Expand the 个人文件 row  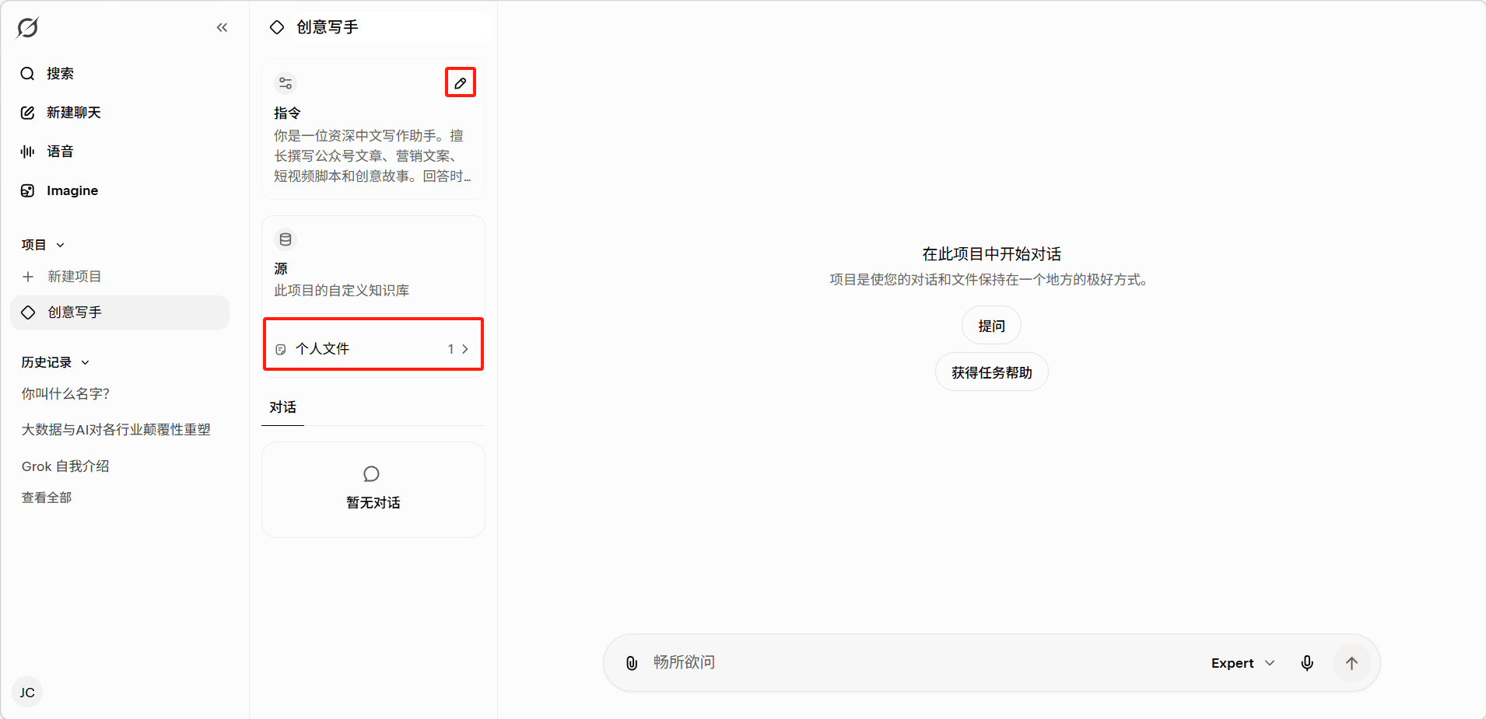[373, 349]
